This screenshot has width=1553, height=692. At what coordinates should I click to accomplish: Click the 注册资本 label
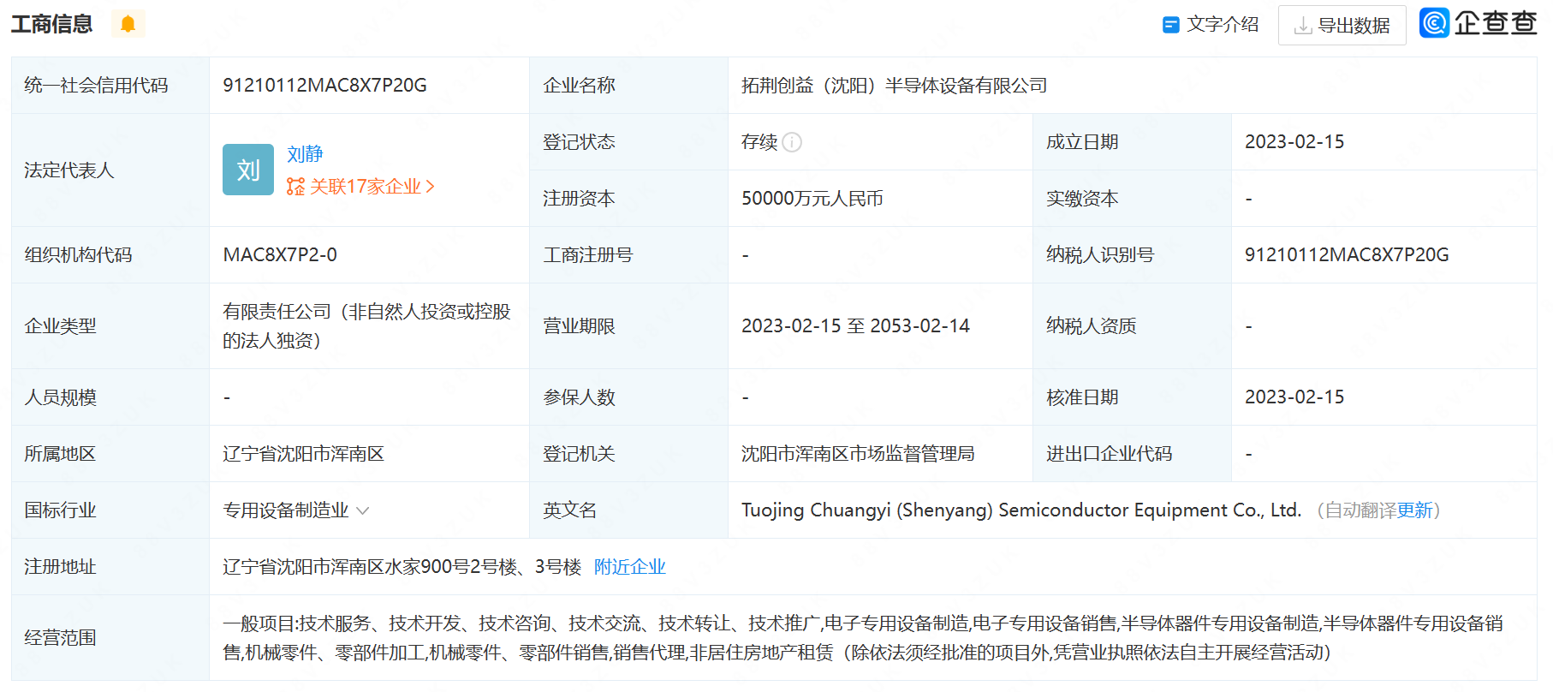579,199
